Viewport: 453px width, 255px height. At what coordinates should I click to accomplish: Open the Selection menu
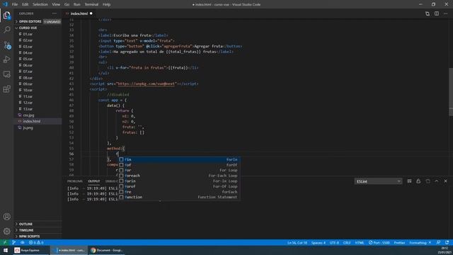point(40,4)
